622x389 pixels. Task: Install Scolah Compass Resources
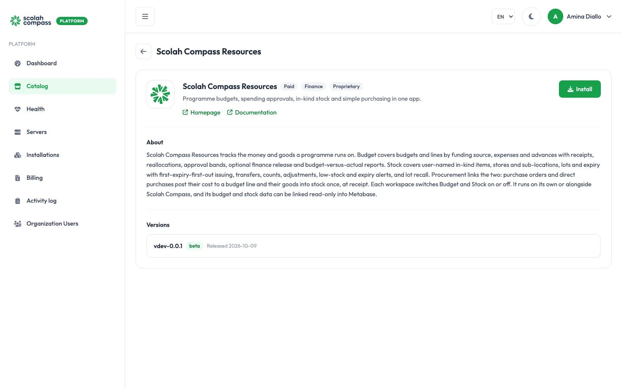click(x=580, y=89)
